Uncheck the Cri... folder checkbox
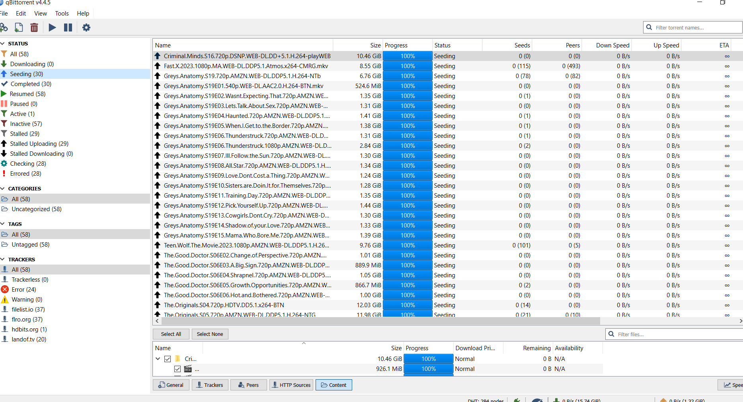This screenshot has width=743, height=402. 168,359
